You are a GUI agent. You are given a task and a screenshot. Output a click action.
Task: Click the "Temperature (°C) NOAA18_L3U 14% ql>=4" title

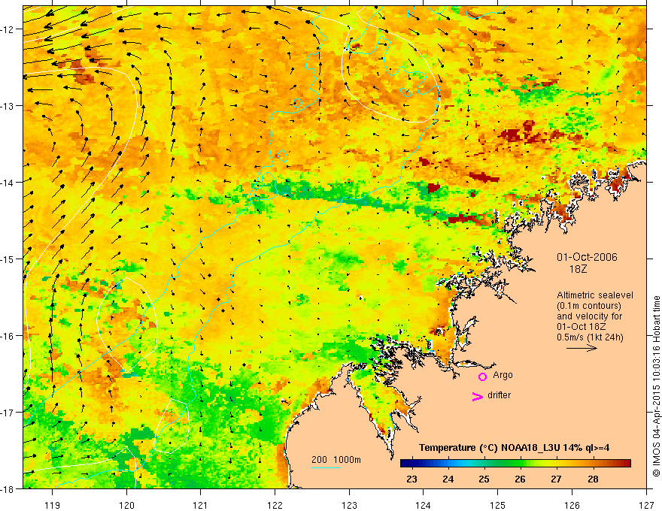[514, 448]
